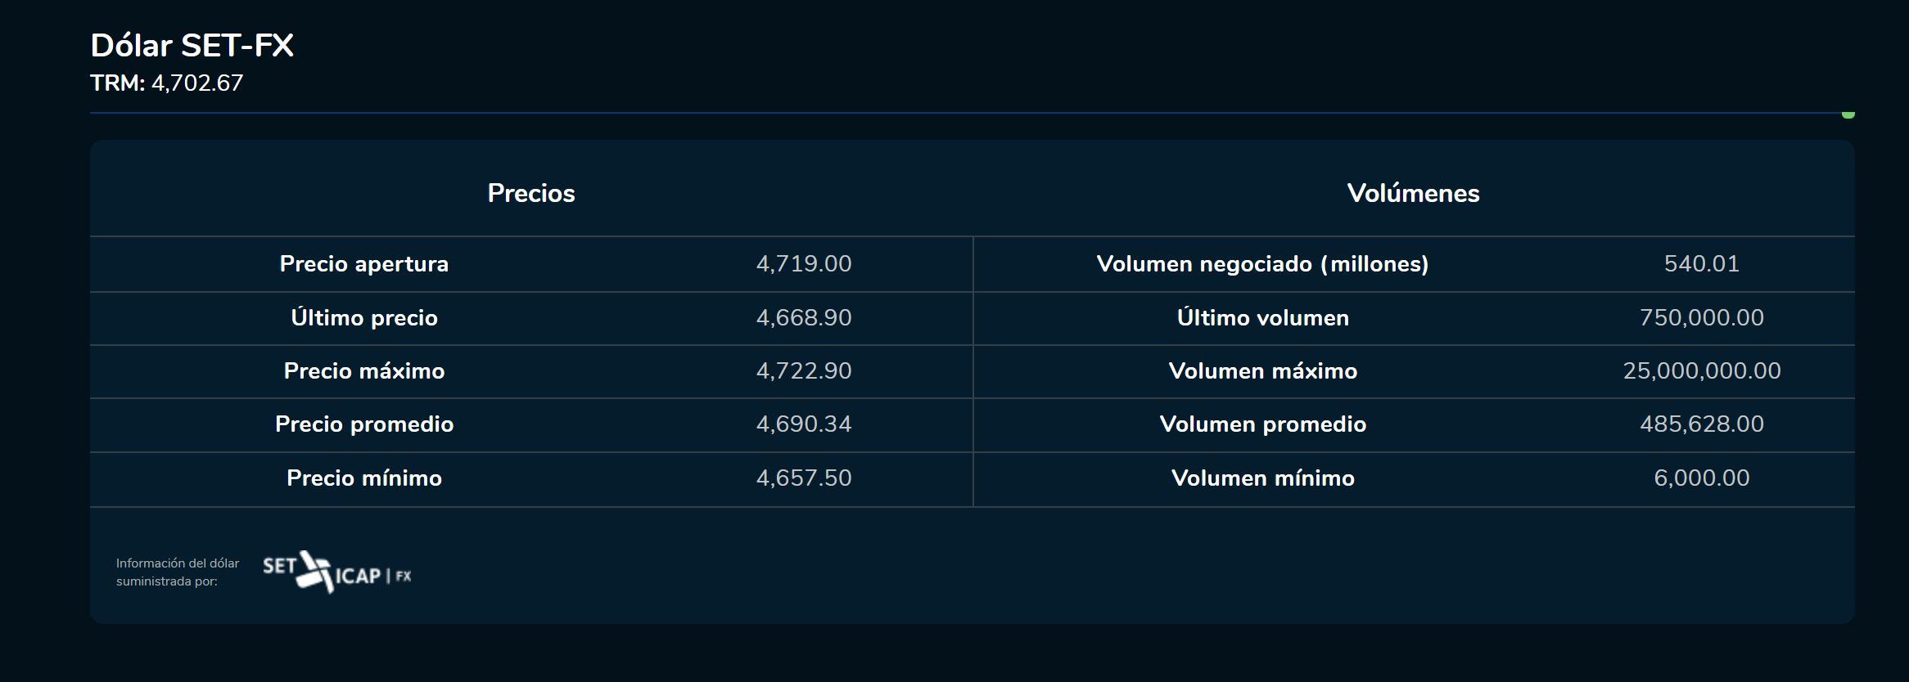Click the minimum price value 4,657.50
This screenshot has height=682, width=1909.
pyautogui.click(x=804, y=478)
